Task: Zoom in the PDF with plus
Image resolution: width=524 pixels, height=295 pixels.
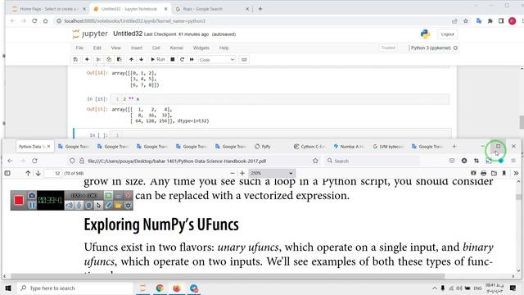Action: point(242,173)
